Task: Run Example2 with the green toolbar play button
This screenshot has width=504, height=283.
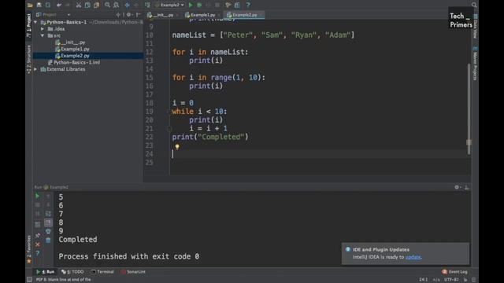Action: [x=191, y=5]
